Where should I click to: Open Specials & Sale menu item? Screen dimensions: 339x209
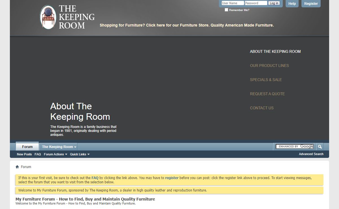coord(266,80)
